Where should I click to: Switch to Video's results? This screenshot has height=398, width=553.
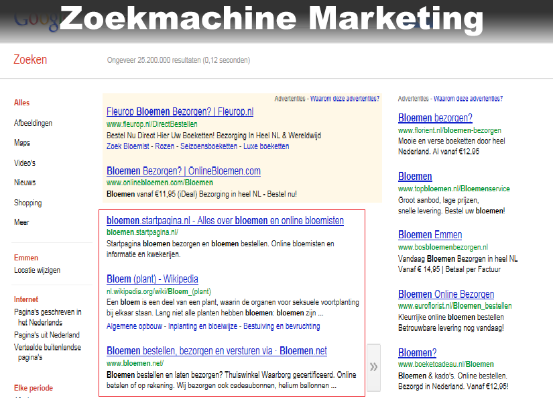click(x=25, y=163)
